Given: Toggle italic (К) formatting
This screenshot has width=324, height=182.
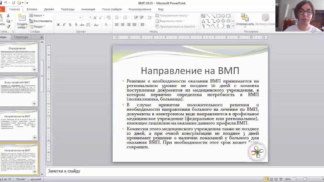Looking at the screenshot, I should 64,25.
